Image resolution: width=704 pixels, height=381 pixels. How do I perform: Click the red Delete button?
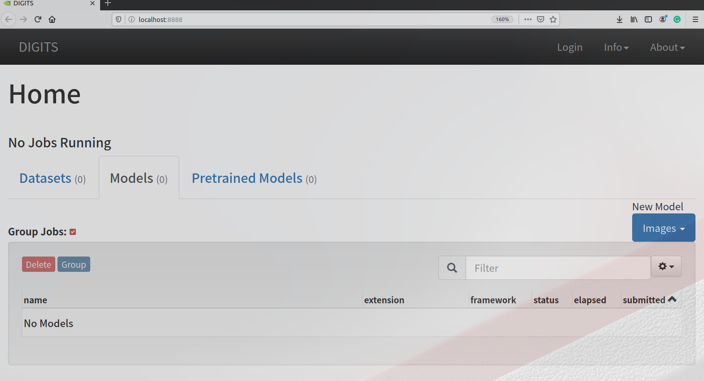pyautogui.click(x=39, y=264)
